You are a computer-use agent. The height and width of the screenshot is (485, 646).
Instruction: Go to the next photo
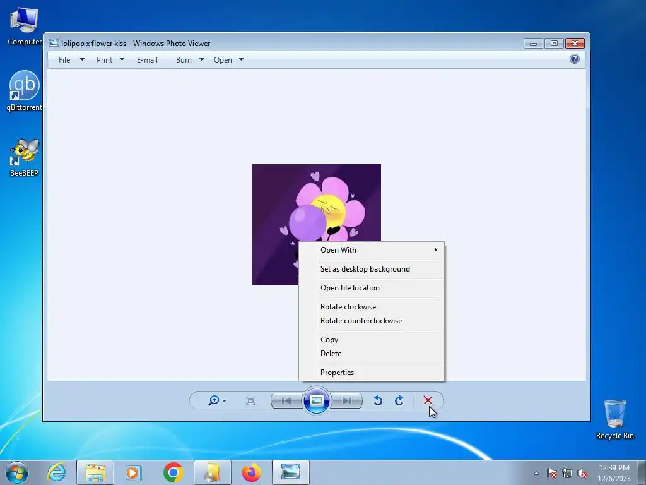(x=346, y=400)
